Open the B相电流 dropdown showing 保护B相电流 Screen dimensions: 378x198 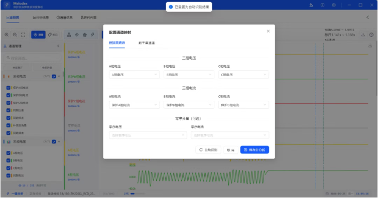point(189,105)
